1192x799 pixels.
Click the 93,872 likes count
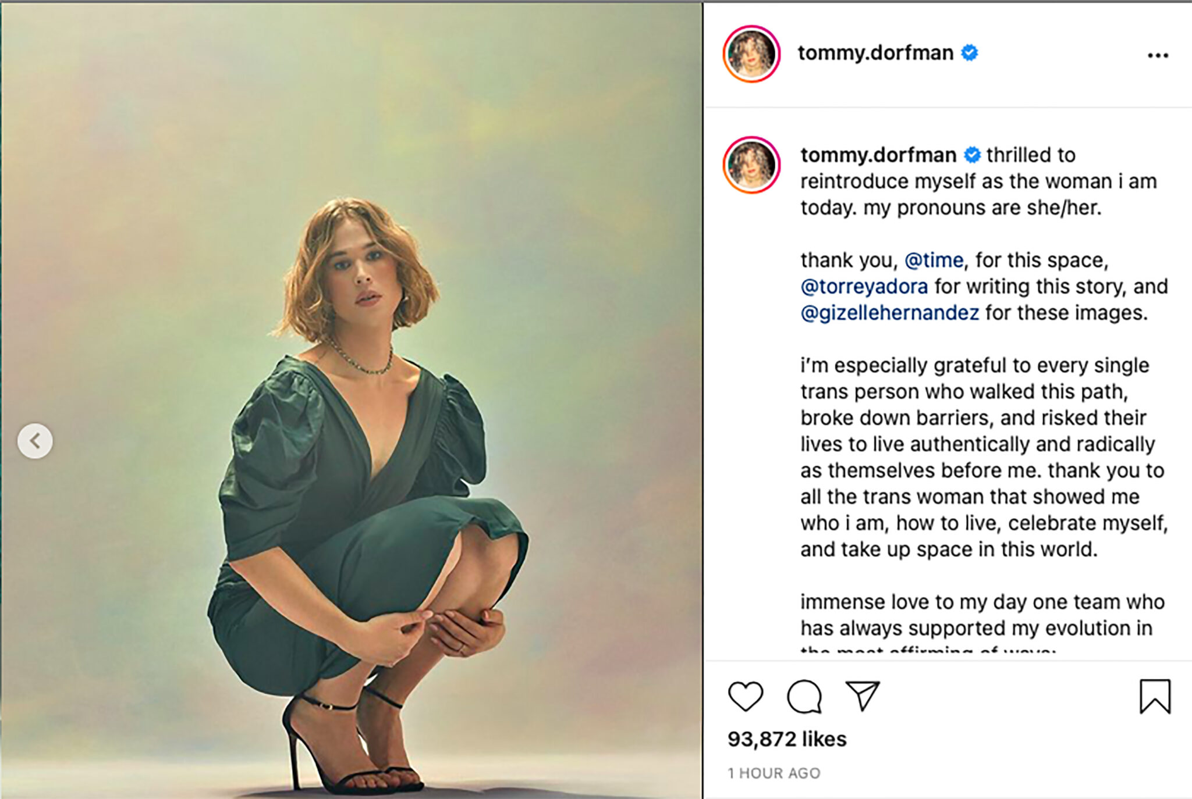click(787, 740)
